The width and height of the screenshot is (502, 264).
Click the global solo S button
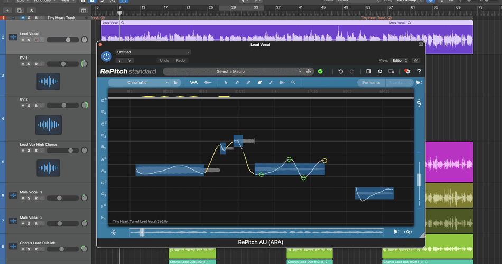(x=31, y=11)
